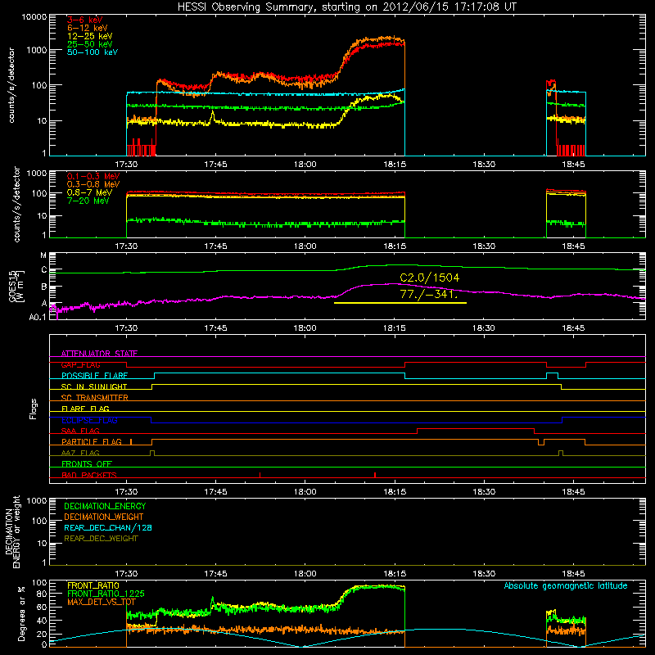This screenshot has height=655, width=655.
Task: Select the GAP_FLAG label
Action: click(80, 364)
